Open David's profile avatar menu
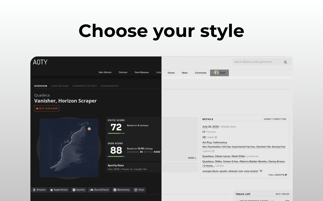323x201 pixels. (219, 73)
